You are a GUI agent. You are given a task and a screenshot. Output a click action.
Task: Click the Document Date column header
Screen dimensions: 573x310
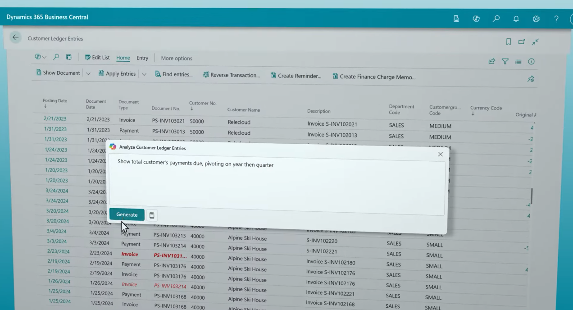[x=96, y=104]
